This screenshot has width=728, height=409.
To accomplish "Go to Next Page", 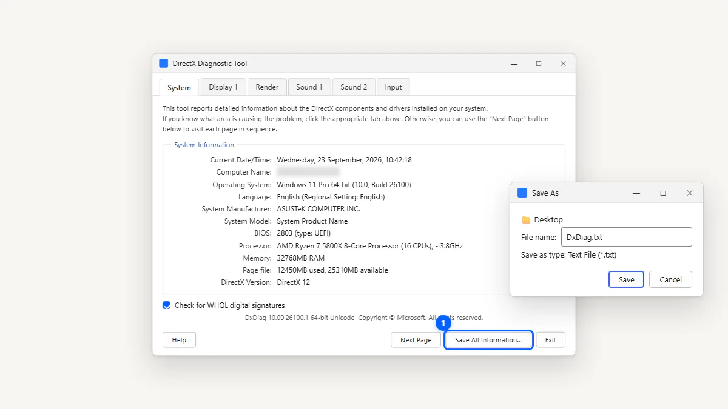I will (x=416, y=340).
